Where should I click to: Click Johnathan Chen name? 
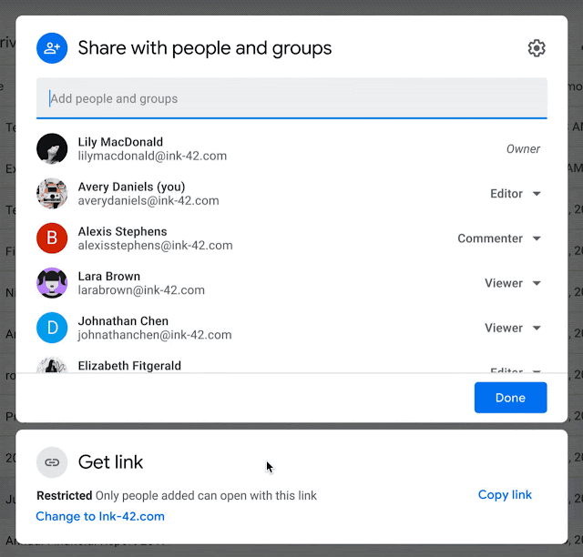pyautogui.click(x=123, y=321)
